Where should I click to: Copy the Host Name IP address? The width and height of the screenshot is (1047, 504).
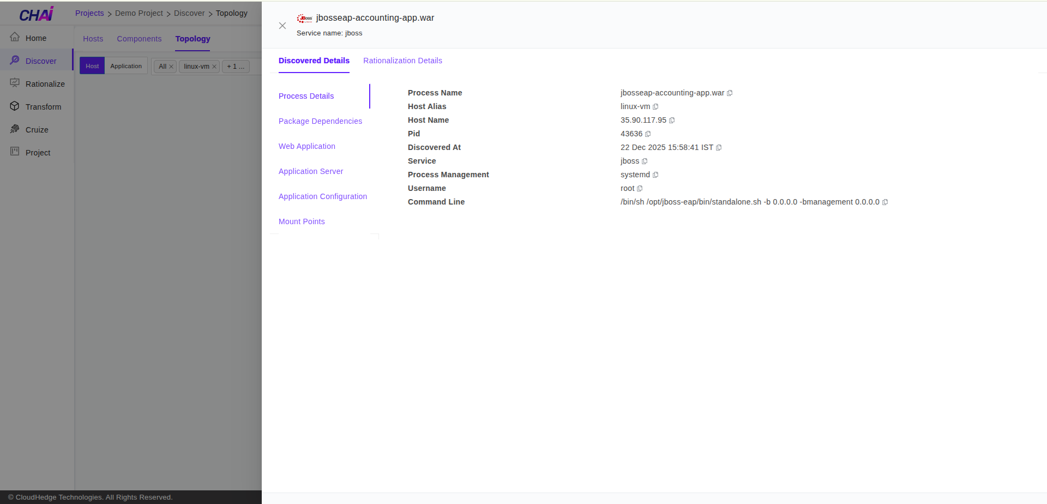(672, 121)
